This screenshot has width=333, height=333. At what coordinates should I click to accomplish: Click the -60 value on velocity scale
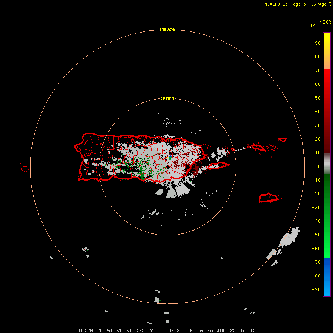pos(316,249)
